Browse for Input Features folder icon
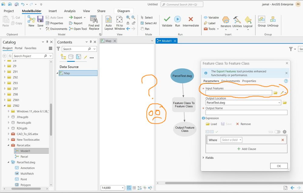The height and width of the screenshot is (193, 303). pos(275,93)
